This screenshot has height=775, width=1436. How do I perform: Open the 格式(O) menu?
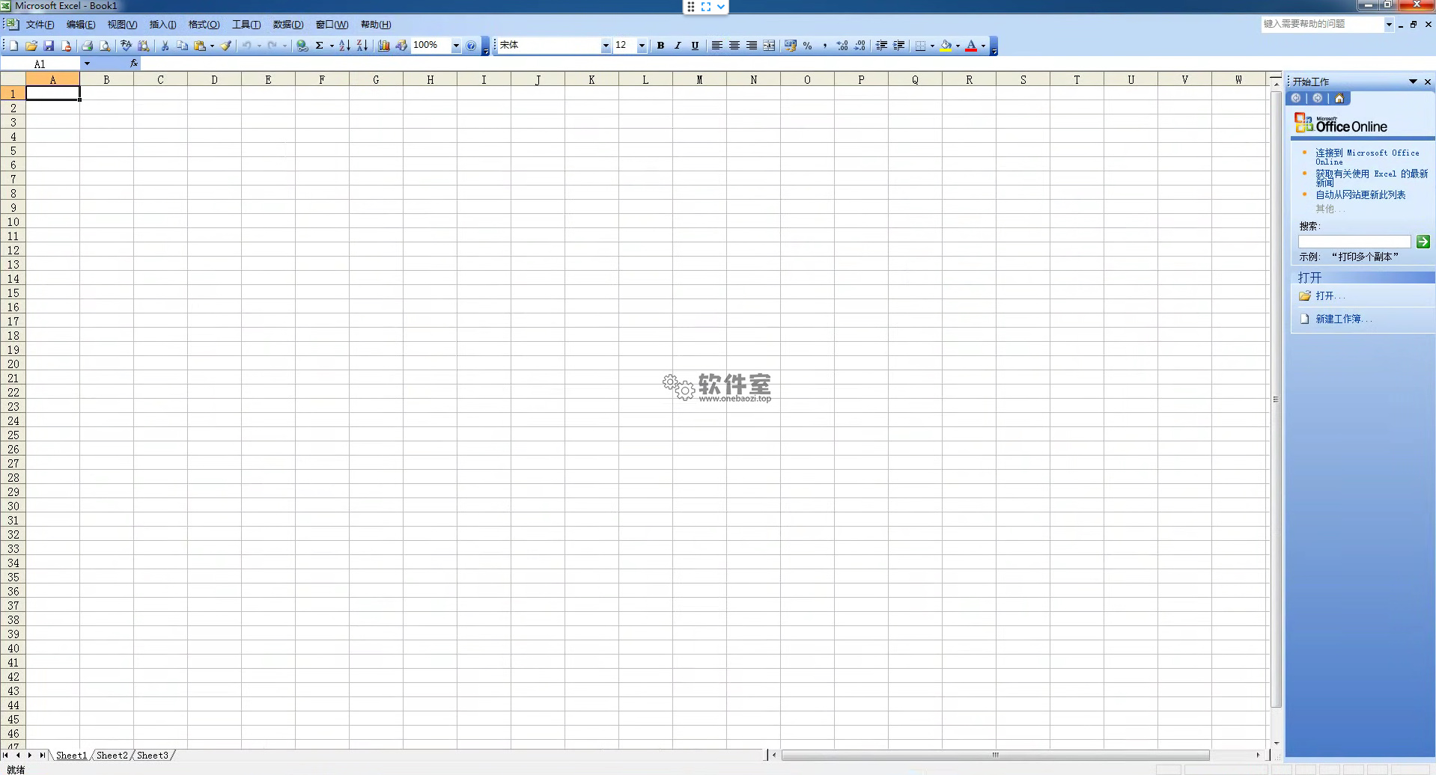[x=204, y=25]
